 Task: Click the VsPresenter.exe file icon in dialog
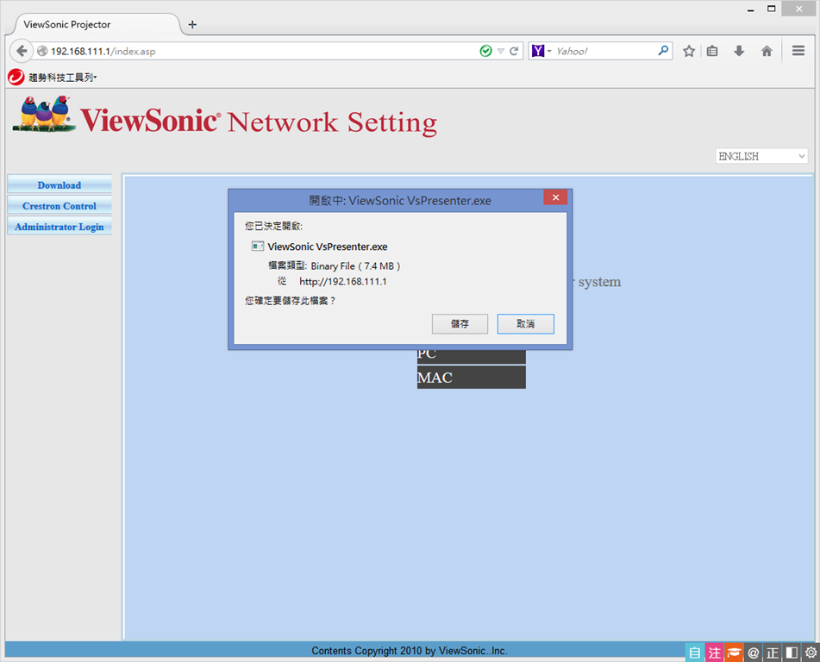coord(258,247)
